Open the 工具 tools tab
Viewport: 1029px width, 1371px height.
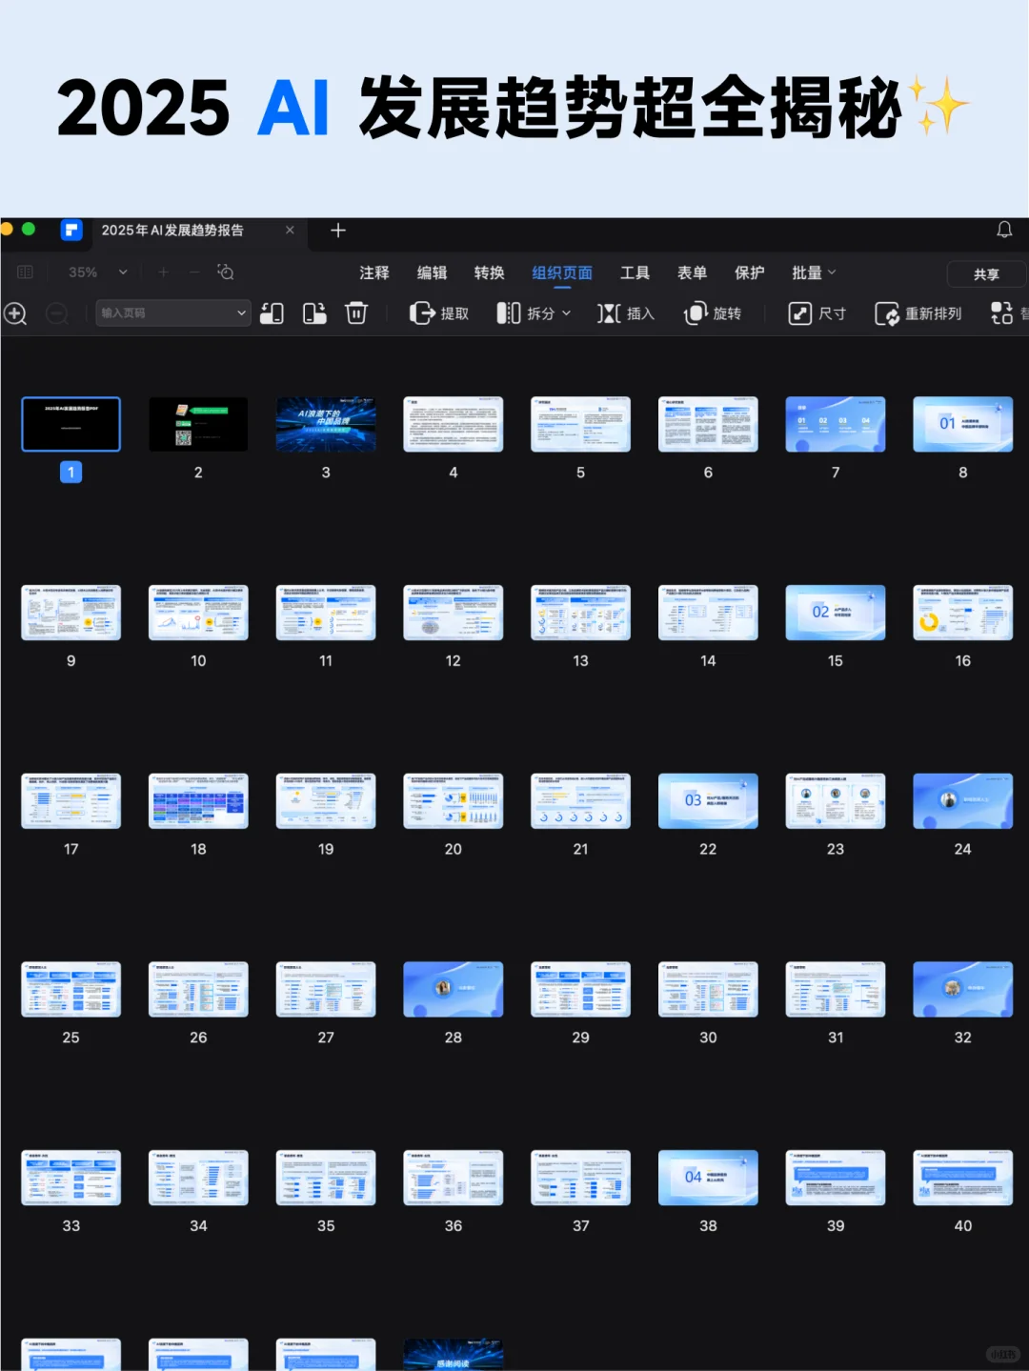(x=635, y=272)
